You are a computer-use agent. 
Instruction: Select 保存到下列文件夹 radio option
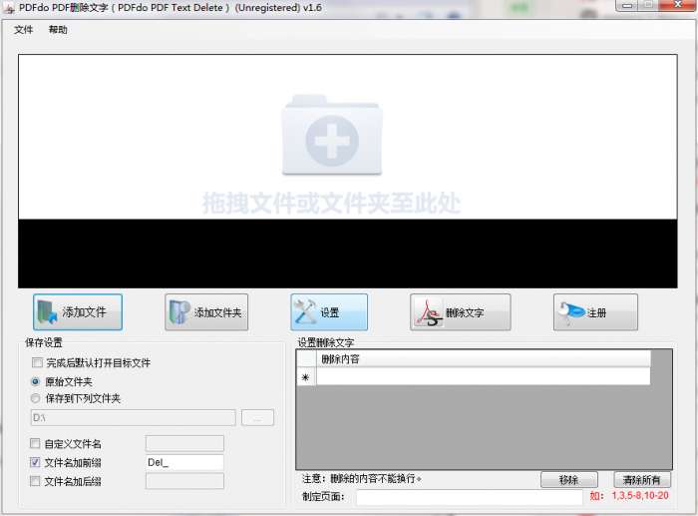click(x=36, y=398)
